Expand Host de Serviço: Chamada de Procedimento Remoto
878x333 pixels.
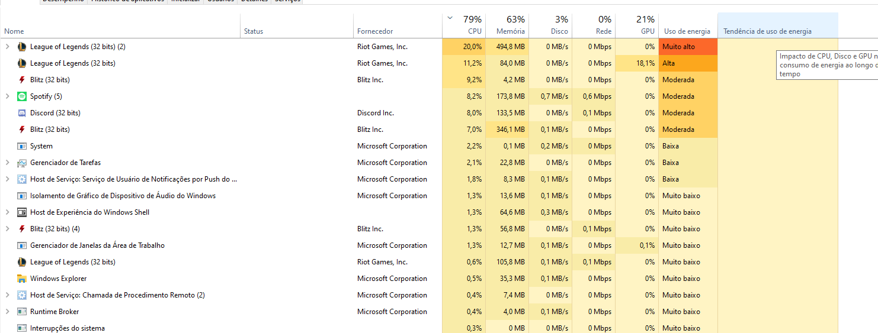click(x=7, y=295)
